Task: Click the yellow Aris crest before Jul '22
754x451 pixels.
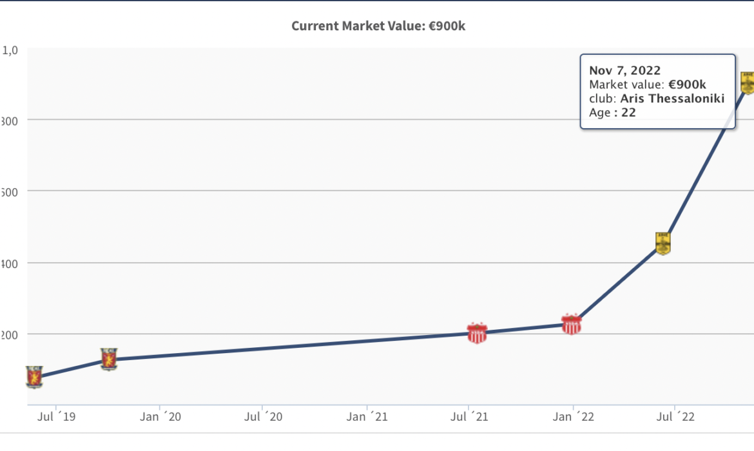Action: (x=663, y=244)
